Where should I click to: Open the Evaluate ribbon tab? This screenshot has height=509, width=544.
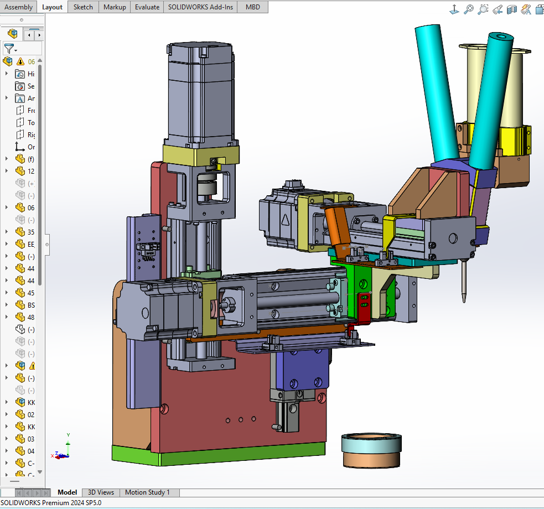pyautogui.click(x=147, y=7)
